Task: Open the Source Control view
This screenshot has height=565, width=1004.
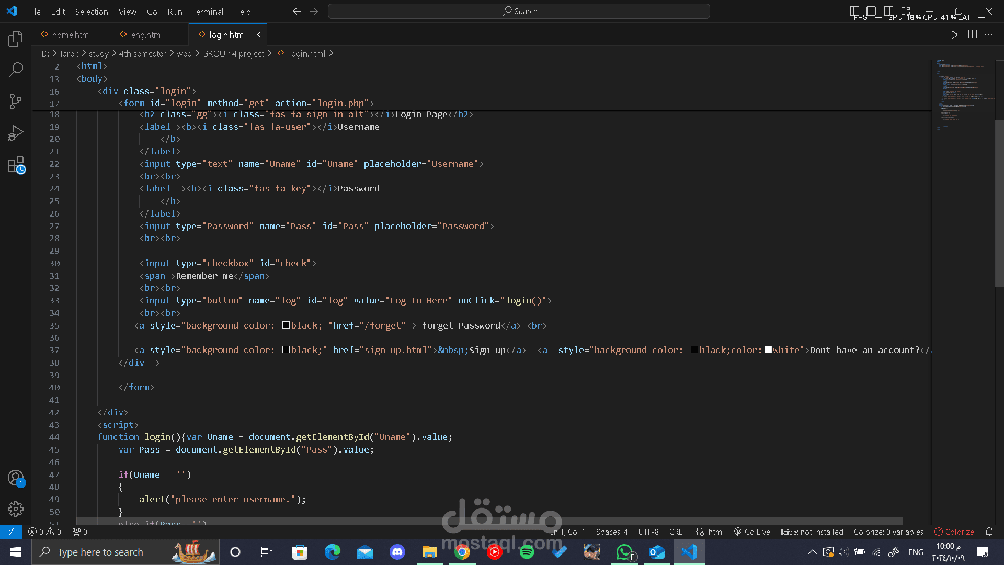Action: point(16,101)
